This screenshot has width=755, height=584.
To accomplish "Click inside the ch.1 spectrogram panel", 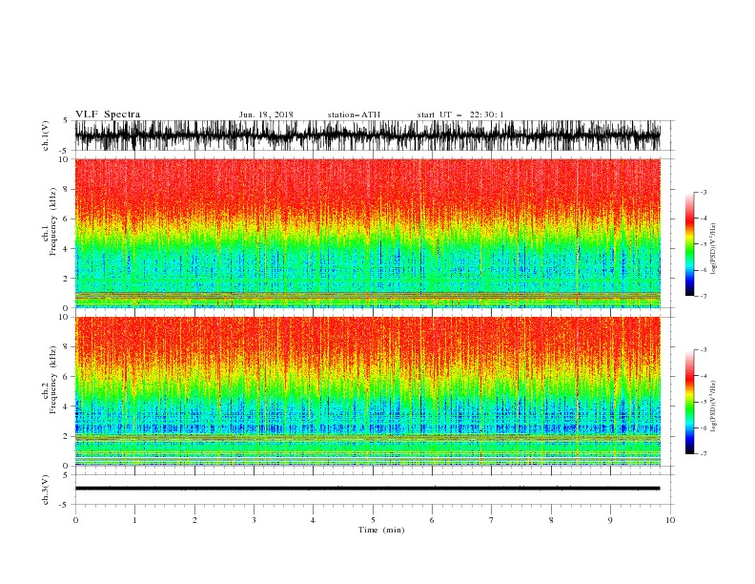I will coord(368,233).
